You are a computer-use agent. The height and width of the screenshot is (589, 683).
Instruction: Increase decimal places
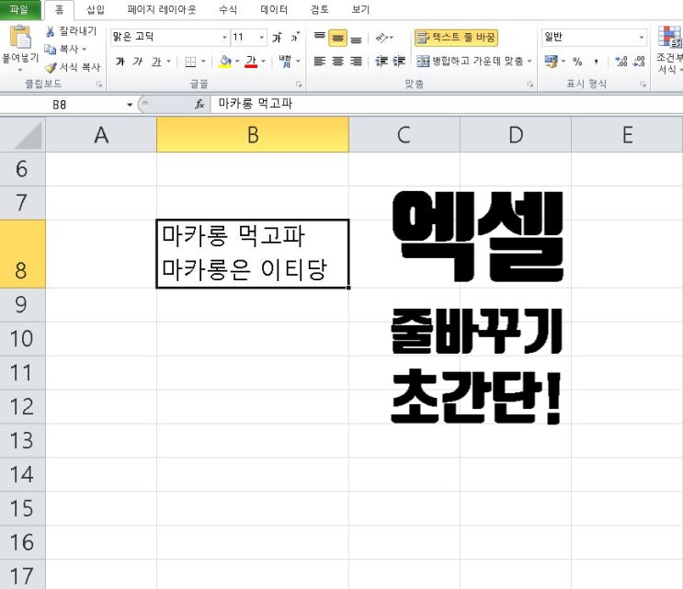(621, 62)
